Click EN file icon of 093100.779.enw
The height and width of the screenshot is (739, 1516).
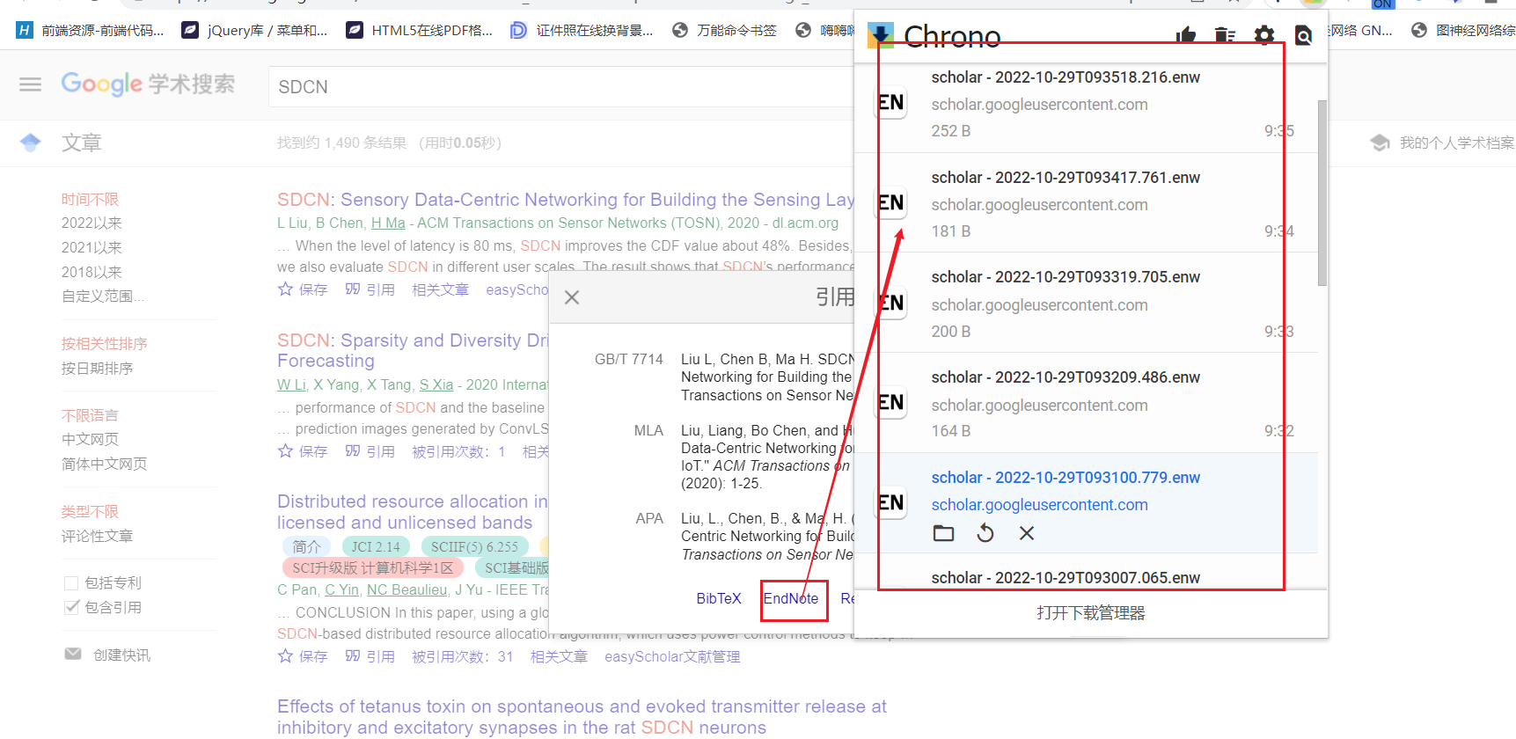890,503
